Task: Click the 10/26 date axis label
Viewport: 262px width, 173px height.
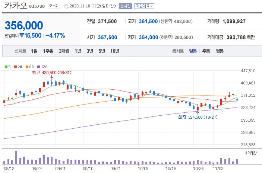Action: [198, 169]
